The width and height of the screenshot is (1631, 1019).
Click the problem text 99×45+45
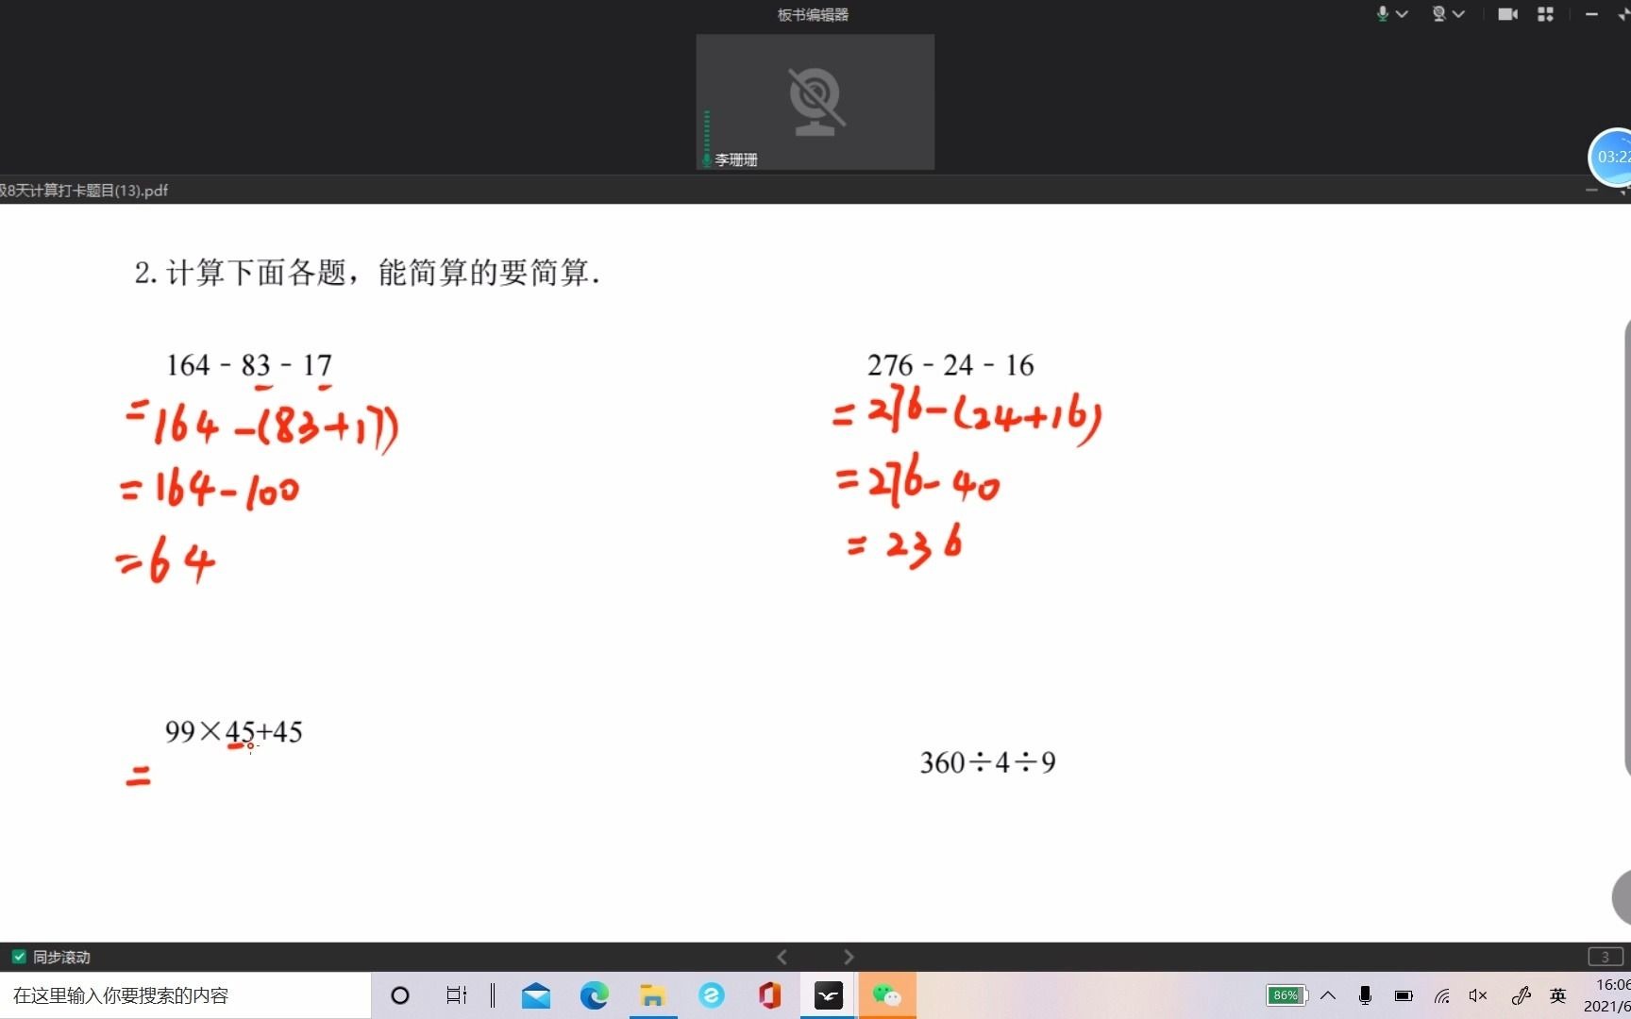[233, 731]
